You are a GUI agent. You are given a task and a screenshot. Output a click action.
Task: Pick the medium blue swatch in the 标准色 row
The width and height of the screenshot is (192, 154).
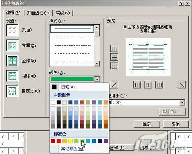pos(94,141)
